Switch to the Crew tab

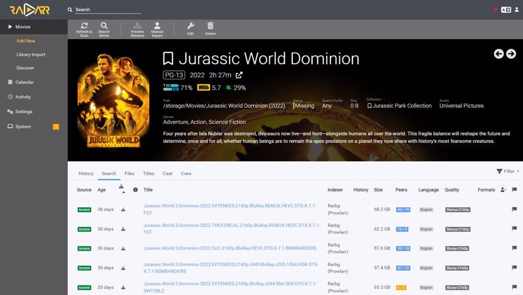click(x=186, y=174)
